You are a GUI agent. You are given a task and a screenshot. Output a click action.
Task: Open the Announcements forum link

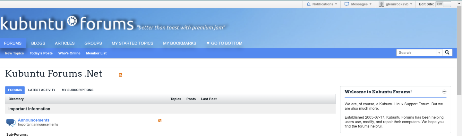[x=34, y=120]
